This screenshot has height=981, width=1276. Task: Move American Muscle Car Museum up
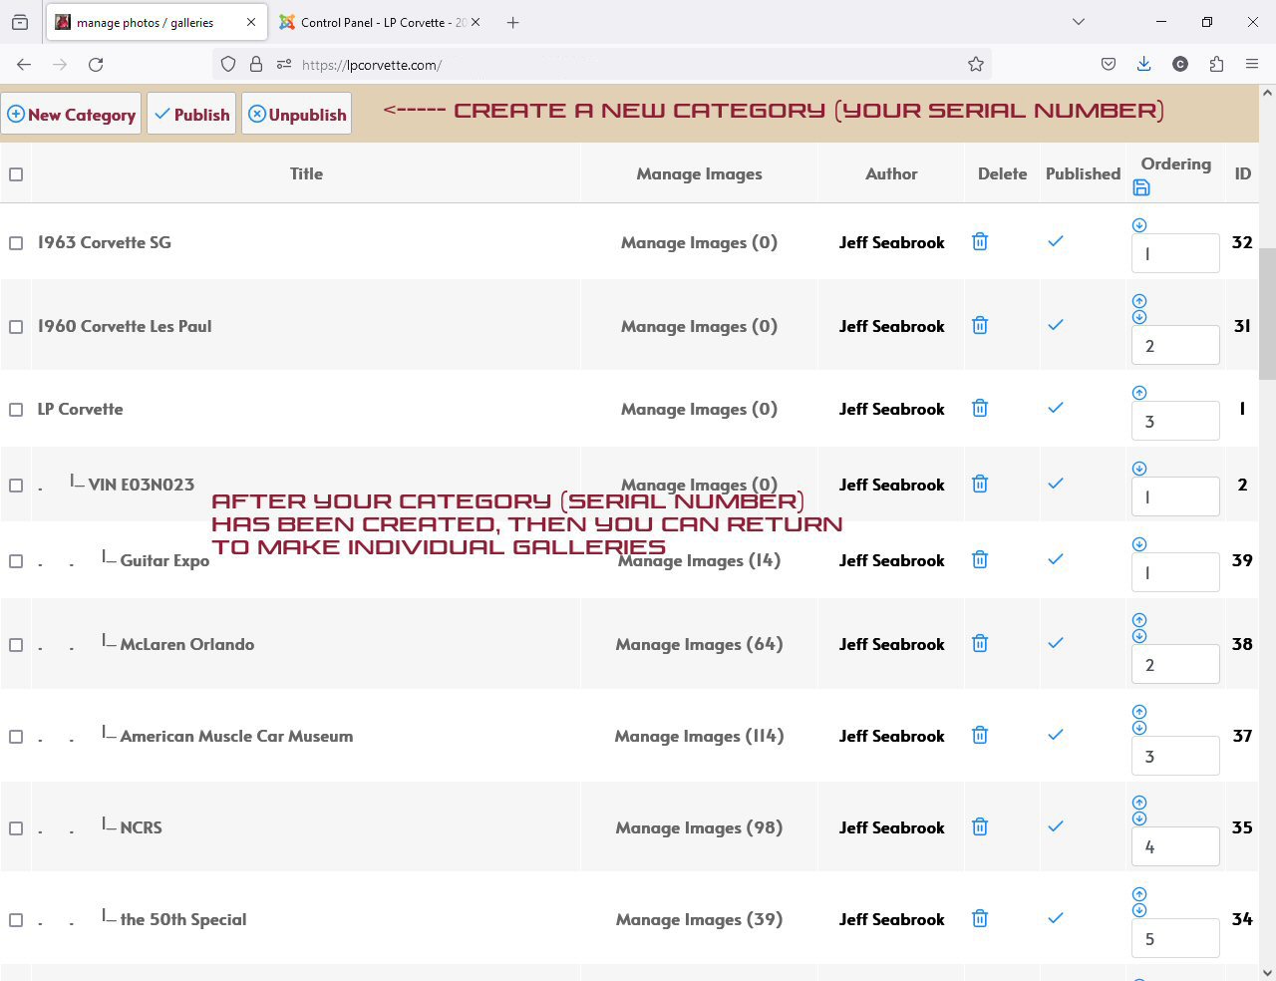[x=1139, y=712]
